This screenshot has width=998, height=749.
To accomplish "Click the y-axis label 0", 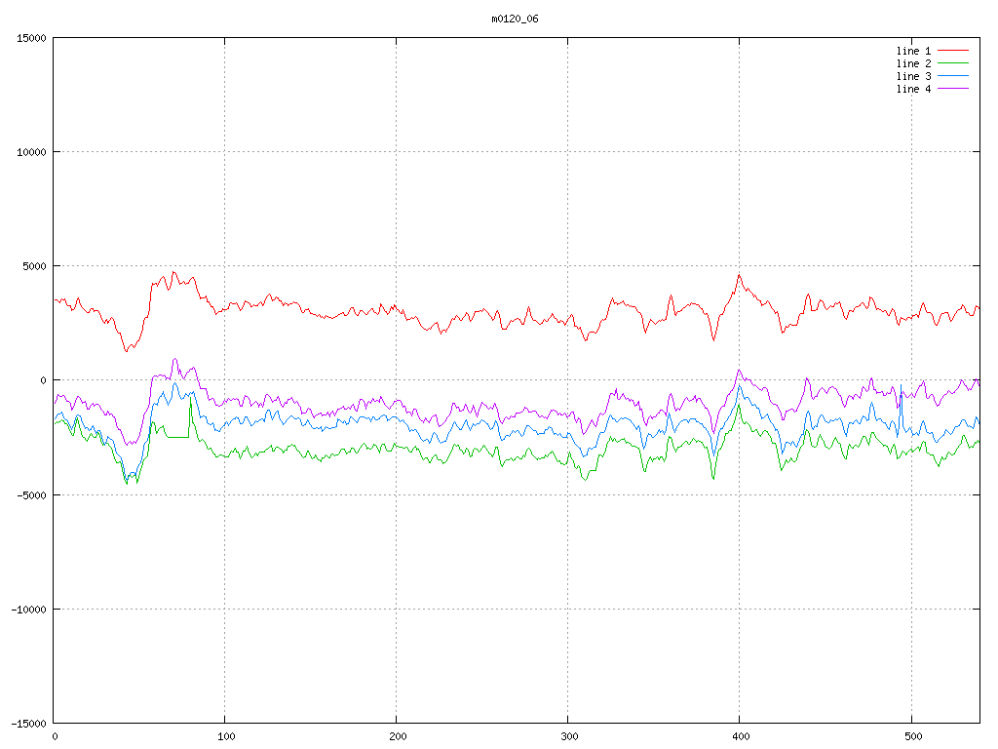I will click(x=44, y=381).
